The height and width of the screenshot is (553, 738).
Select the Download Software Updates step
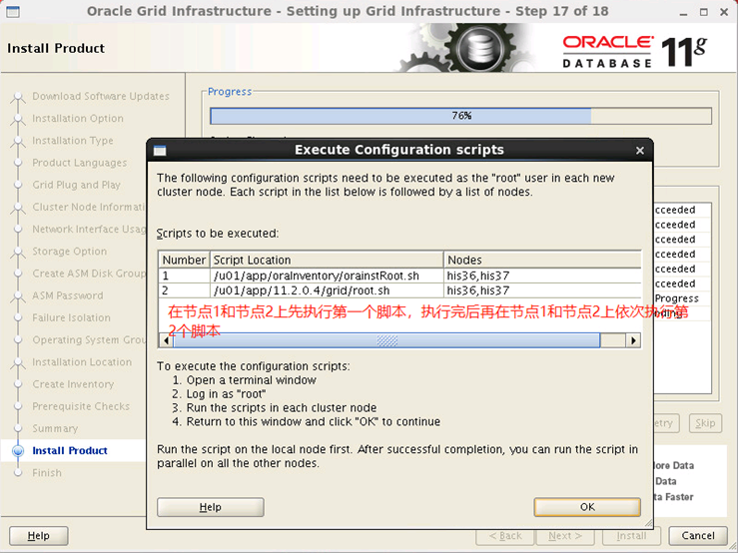(x=101, y=96)
